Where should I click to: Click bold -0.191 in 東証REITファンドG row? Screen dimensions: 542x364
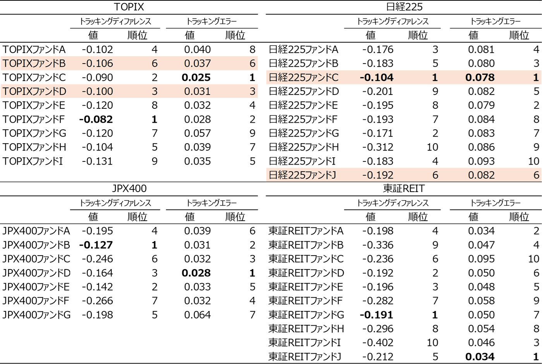376,315
